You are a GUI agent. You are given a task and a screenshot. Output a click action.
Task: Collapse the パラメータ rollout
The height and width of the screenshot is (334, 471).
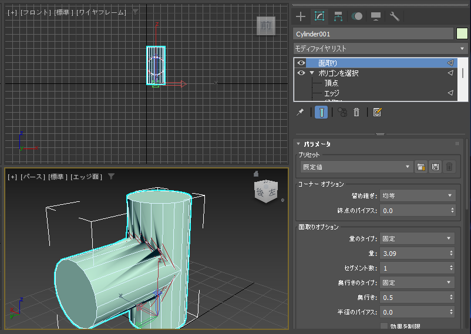[x=298, y=144]
